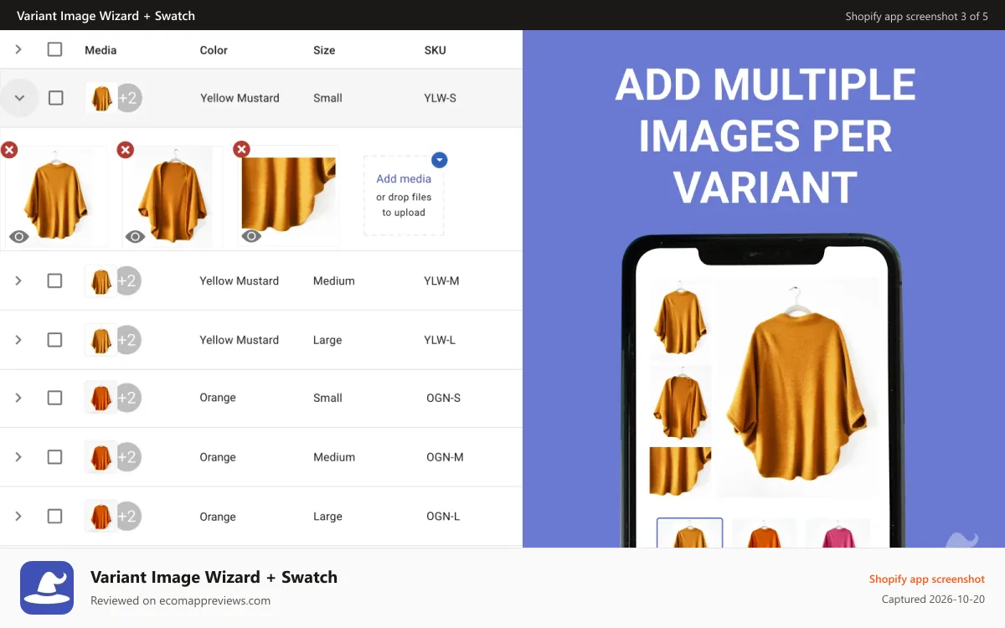Select the large open-cardigan image
This screenshot has height=628, width=1005.
click(173, 197)
